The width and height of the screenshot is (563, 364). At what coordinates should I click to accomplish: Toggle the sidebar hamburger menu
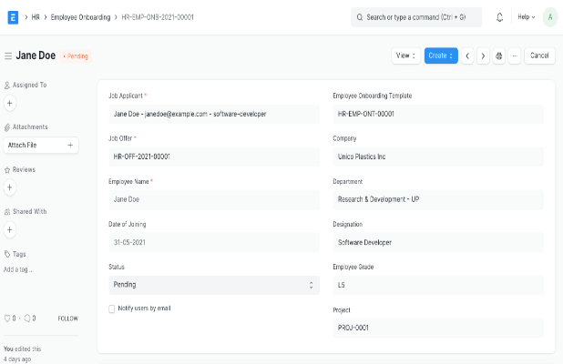(x=8, y=56)
